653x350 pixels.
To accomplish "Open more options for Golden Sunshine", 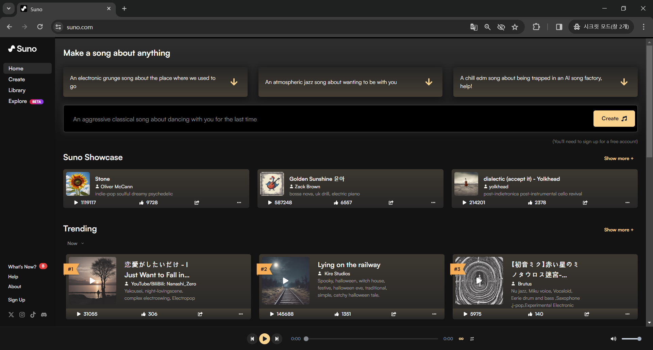I will click(433, 203).
